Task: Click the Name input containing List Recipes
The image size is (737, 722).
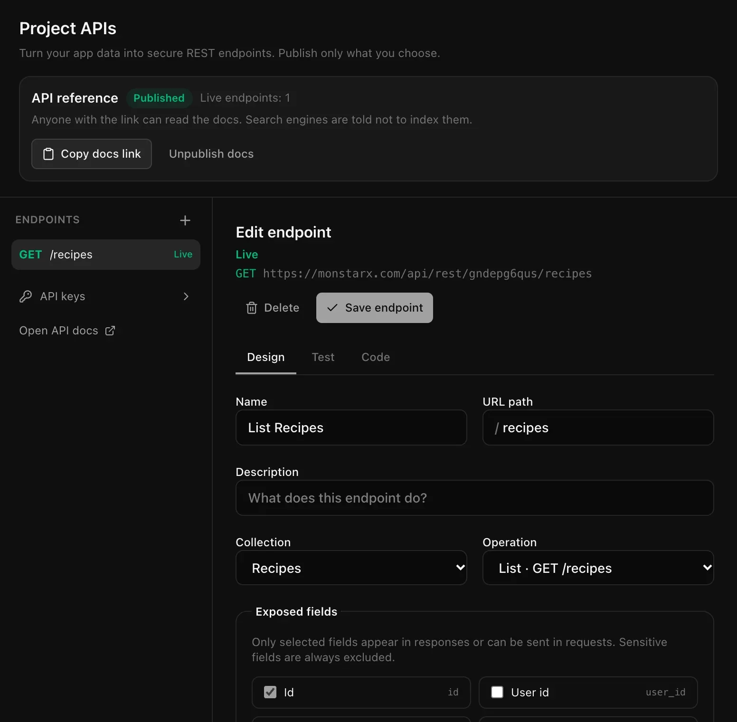Action: (x=351, y=427)
